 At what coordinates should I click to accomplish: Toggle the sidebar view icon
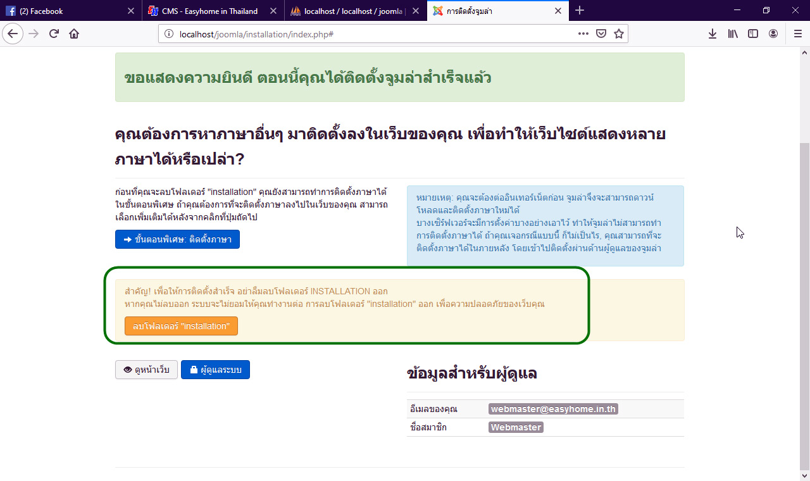tap(753, 33)
